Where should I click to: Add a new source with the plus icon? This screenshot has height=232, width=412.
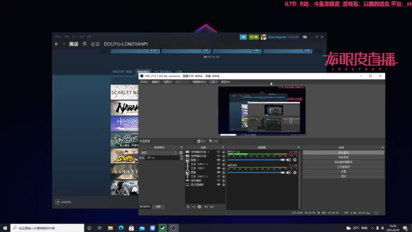188,207
